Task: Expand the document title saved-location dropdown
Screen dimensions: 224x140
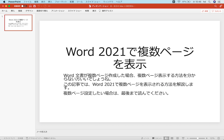Action: coord(135,6)
